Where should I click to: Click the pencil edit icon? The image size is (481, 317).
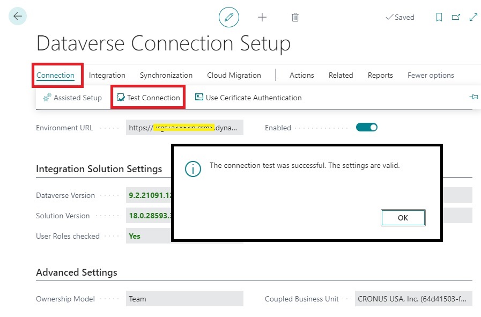click(229, 17)
